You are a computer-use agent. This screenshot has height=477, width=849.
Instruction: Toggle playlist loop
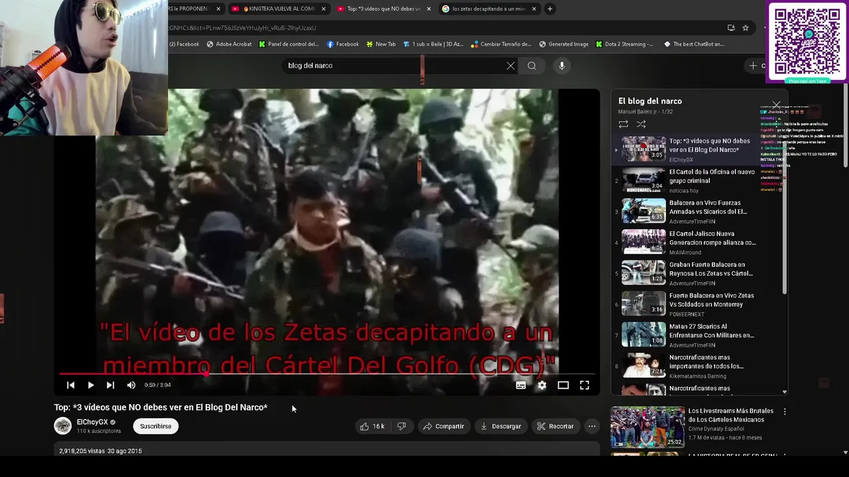click(x=623, y=124)
